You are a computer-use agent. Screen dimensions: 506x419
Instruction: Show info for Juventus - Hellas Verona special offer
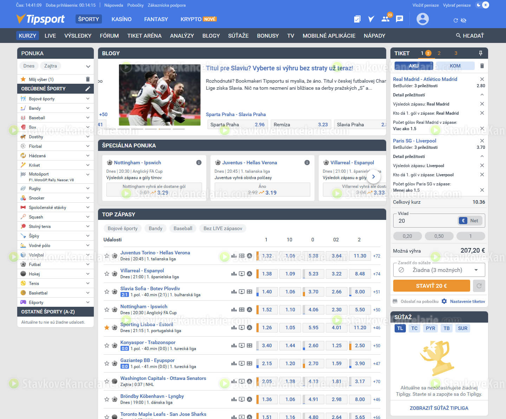tap(307, 163)
